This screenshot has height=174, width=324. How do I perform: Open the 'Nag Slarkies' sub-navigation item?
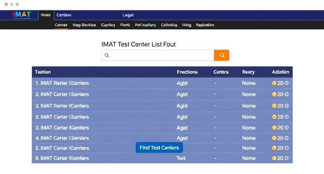pyautogui.click(x=84, y=25)
